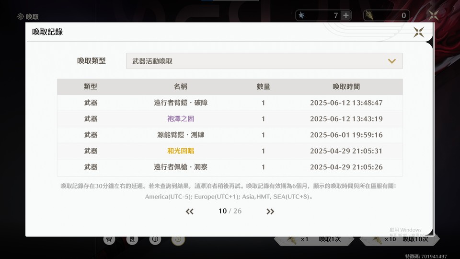The image size is (460, 259).
Task: Click the 類型 column header
Action: (91, 87)
